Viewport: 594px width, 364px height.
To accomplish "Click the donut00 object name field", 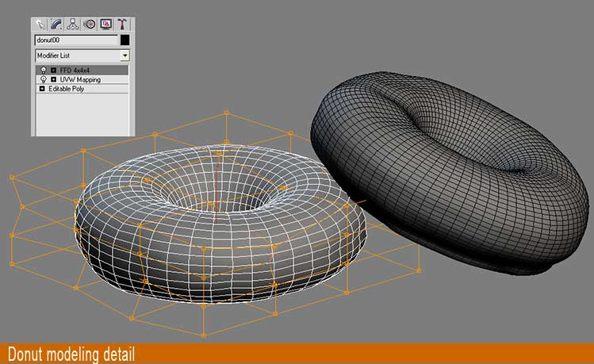I will coord(76,40).
